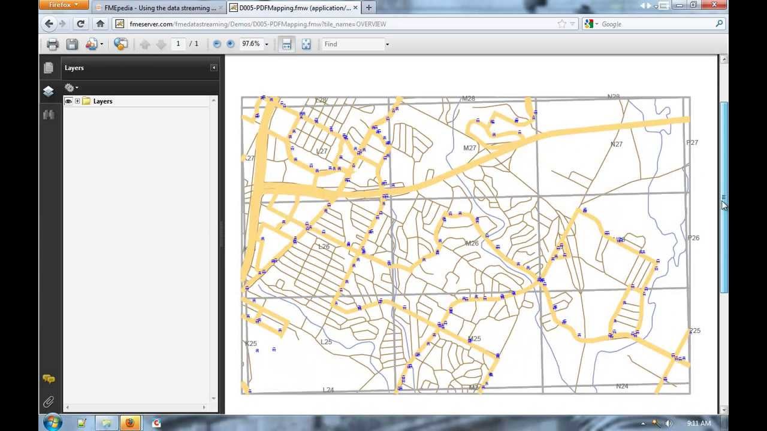Screen dimensions: 767x431
Task: Zoom out with the minus button
Action: tap(217, 44)
